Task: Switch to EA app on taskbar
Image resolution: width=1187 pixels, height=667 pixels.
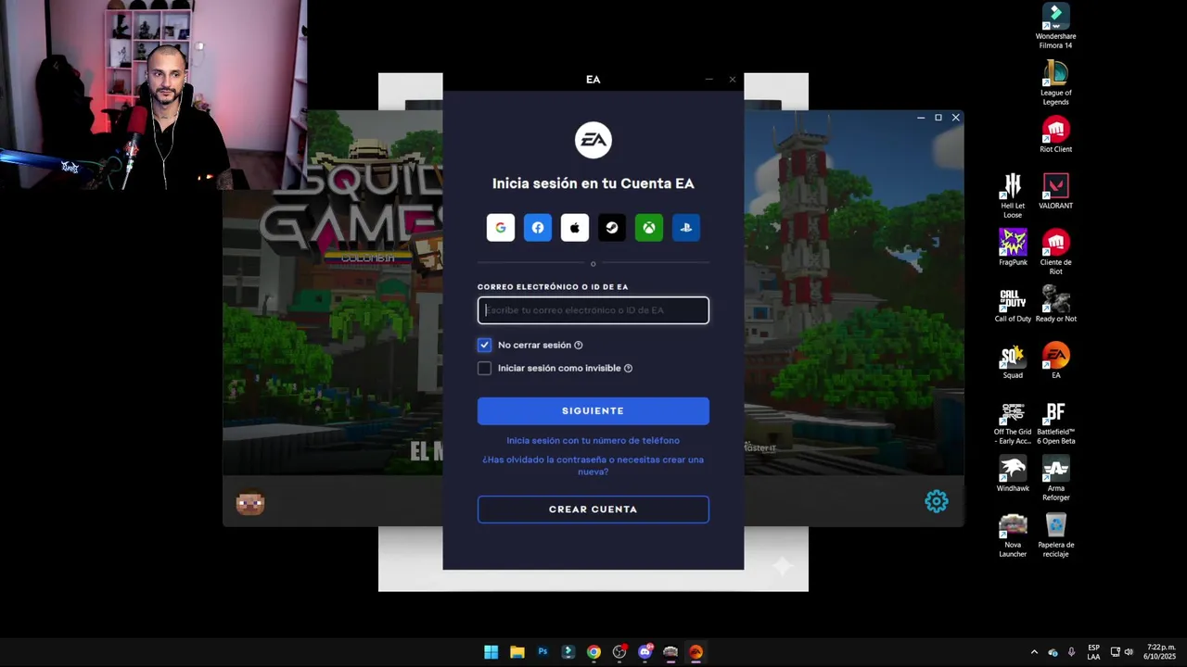Action: pos(696,652)
